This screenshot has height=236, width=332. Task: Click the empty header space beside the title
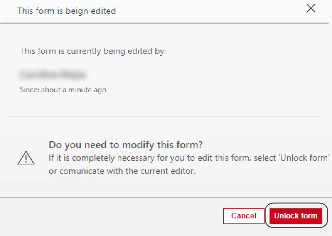pos(210,11)
